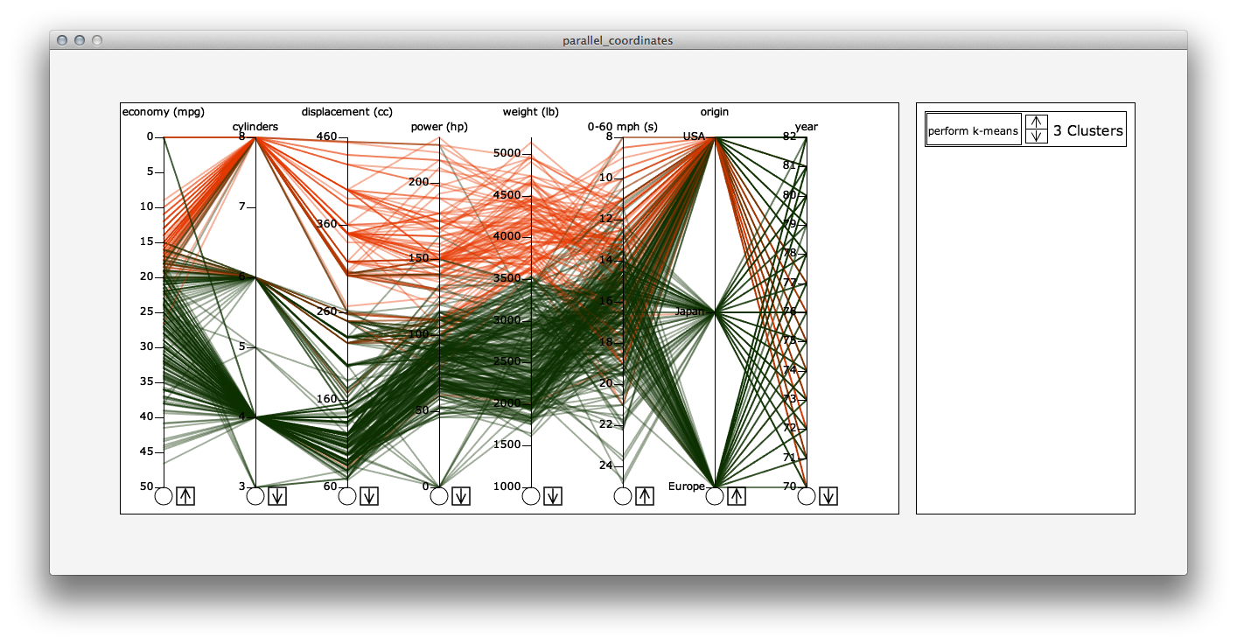This screenshot has height=644, width=1237.
Task: Click the down-arrow invert icon under cylinders axis
Action: point(276,495)
